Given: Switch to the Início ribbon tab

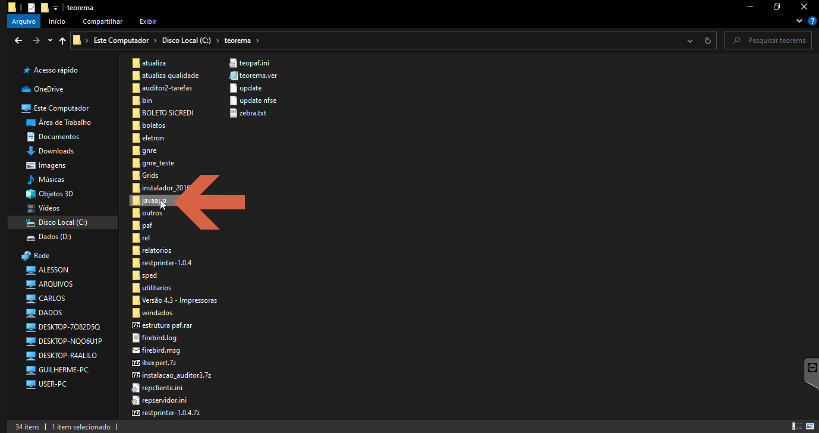Looking at the screenshot, I should click(57, 21).
